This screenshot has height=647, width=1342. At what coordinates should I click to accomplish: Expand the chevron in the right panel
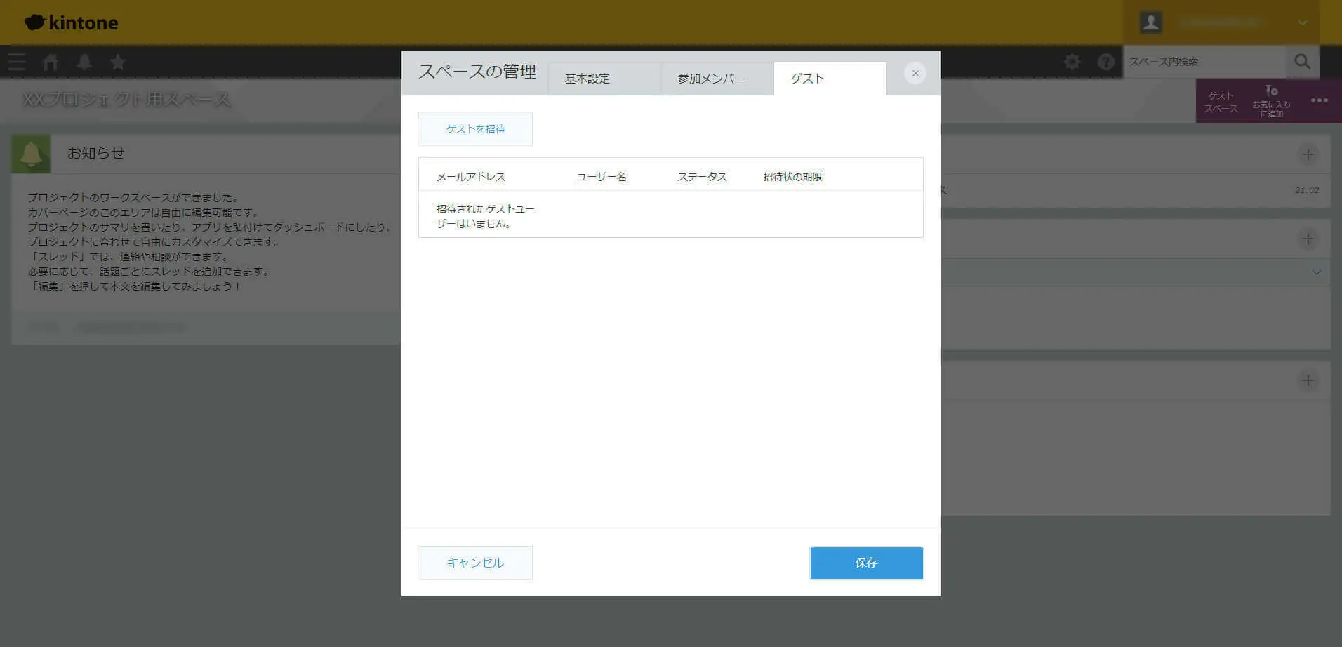pos(1317,272)
